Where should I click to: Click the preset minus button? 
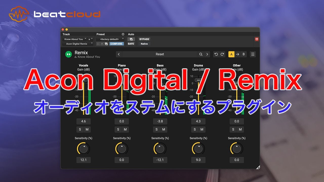tap(98, 44)
